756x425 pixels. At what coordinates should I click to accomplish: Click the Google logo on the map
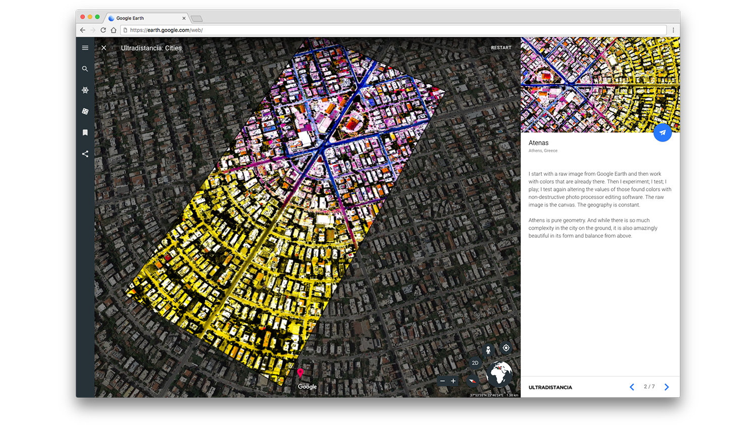point(307,387)
